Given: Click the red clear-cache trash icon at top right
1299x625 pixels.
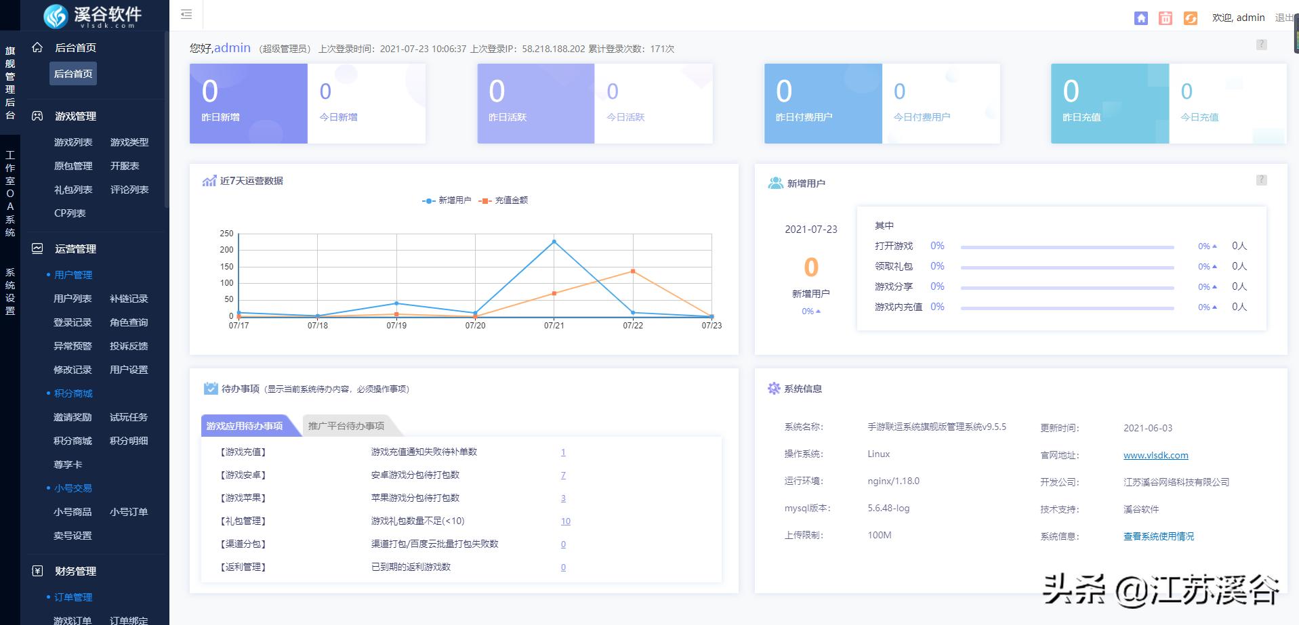Looking at the screenshot, I should (1165, 18).
